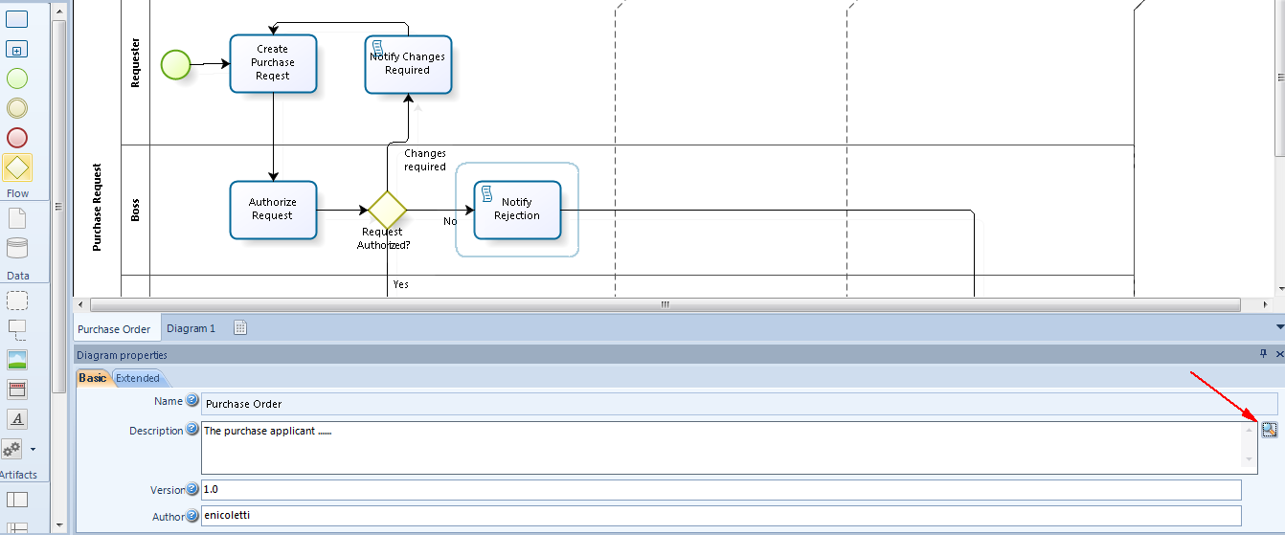Click the Diagram properties panel title
1285x535 pixels.
(122, 355)
